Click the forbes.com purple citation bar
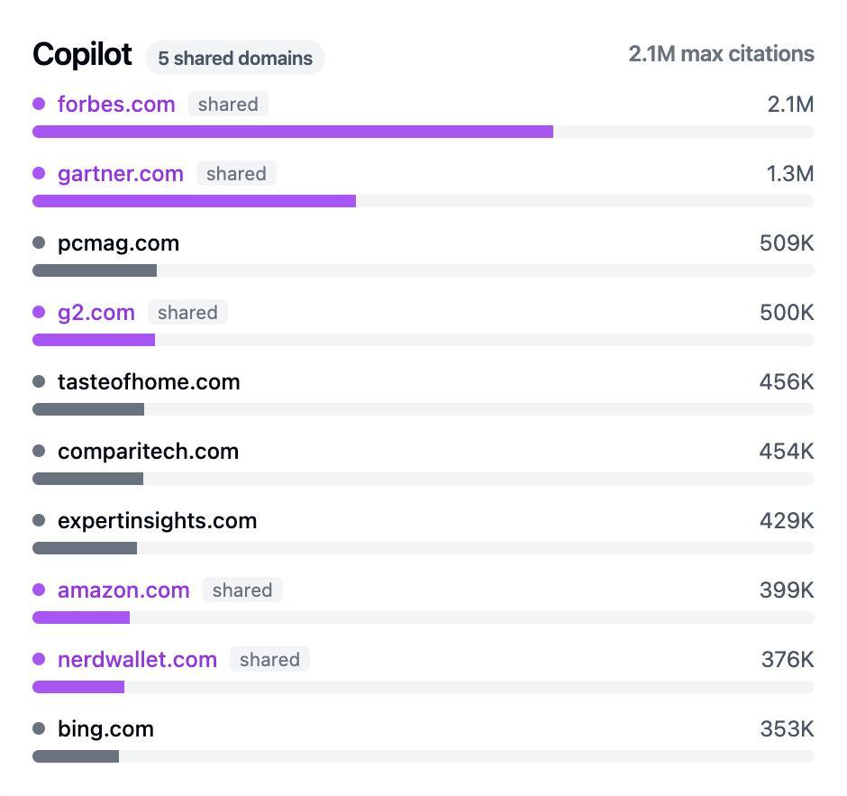This screenshot has width=847, height=796. (x=293, y=132)
